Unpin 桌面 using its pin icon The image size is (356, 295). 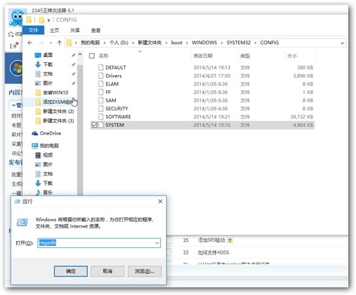[73, 55]
